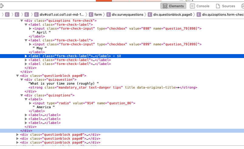Click the E icon beside div.surveyquestions
This screenshot has width=244, height=149.
[109, 15]
